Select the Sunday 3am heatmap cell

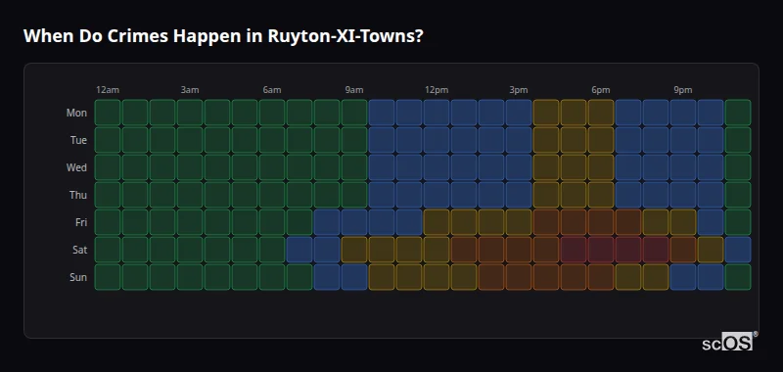[x=190, y=277]
